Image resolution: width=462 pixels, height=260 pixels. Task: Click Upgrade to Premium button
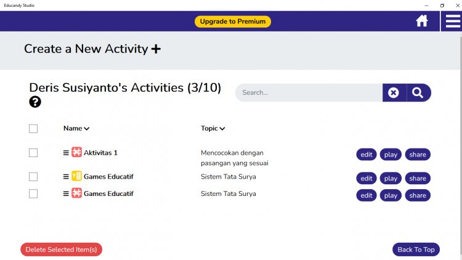click(233, 22)
